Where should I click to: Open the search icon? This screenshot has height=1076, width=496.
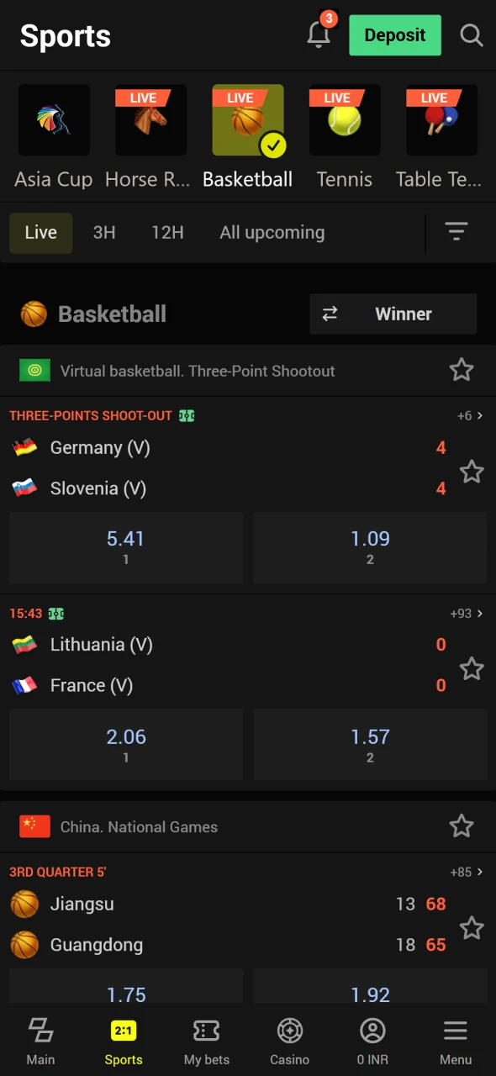tap(471, 35)
